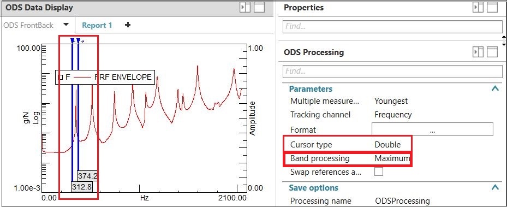507x207 pixels.
Task: Toggle the legend box marker beside F
Action: tap(60, 78)
